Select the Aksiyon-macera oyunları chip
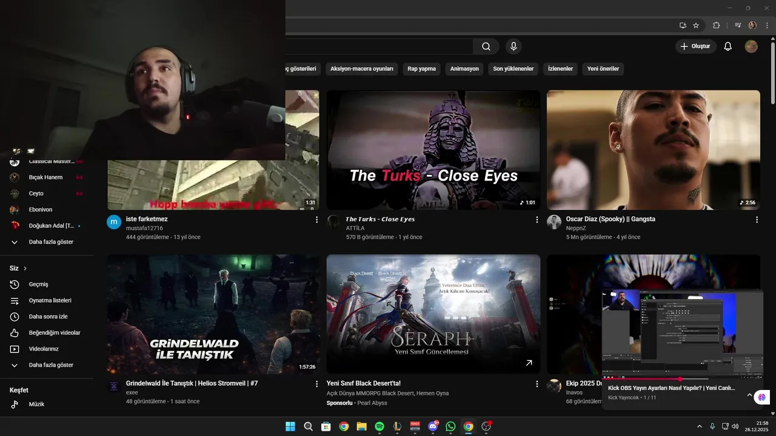 pos(362,69)
